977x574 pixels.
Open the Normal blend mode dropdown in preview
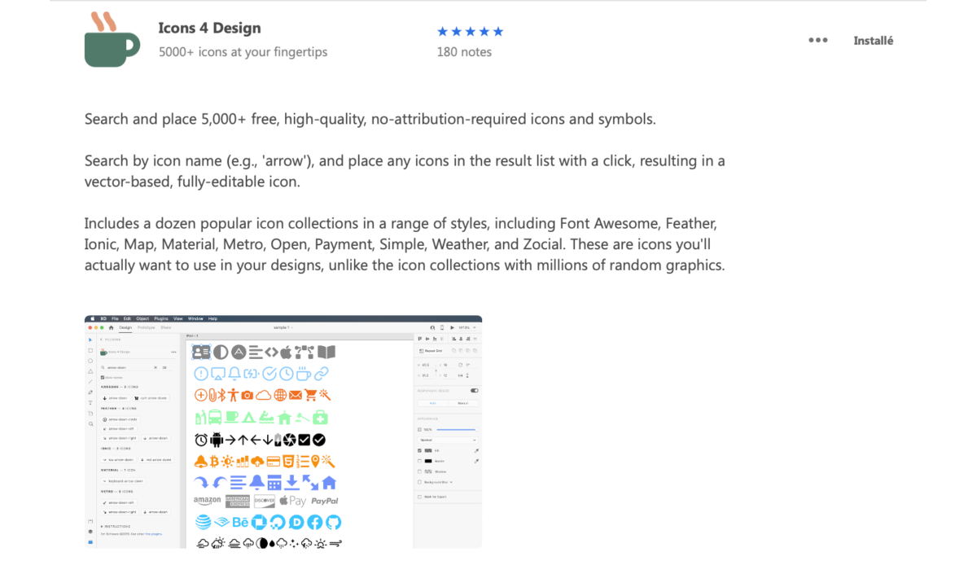pyautogui.click(x=447, y=440)
